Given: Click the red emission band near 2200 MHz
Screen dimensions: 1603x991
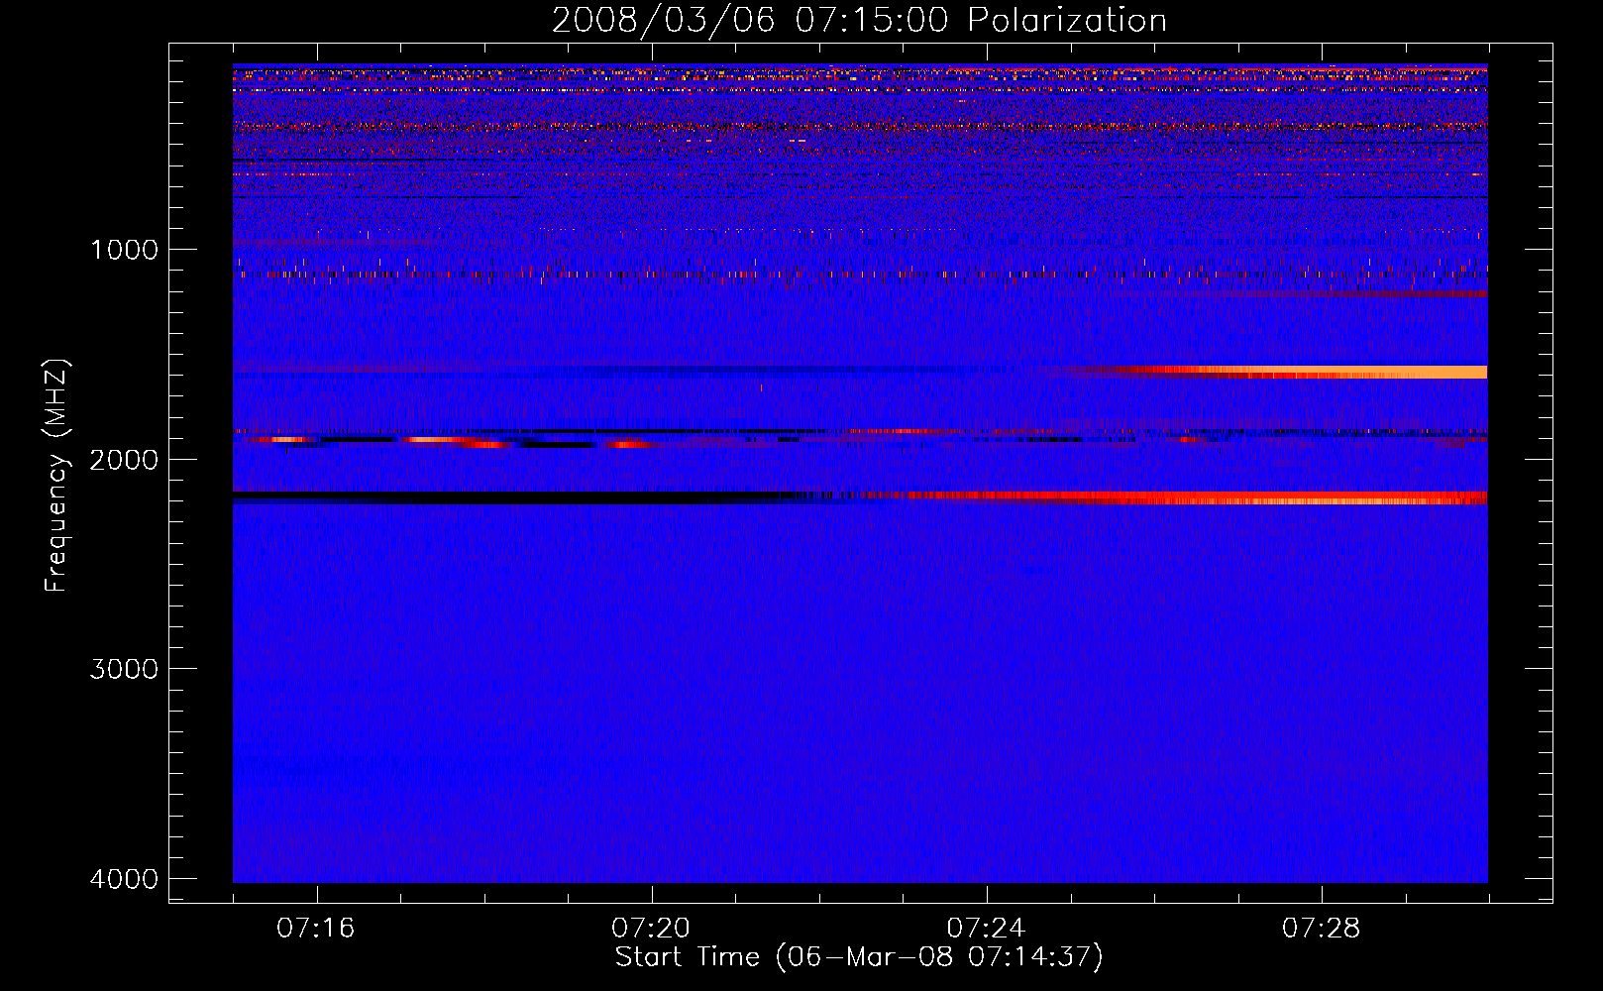Looking at the screenshot, I should pos(1189,497).
